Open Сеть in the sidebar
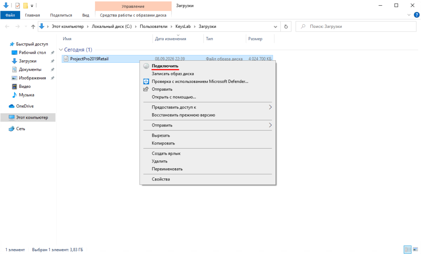This screenshot has height=254, width=421. pos(21,128)
